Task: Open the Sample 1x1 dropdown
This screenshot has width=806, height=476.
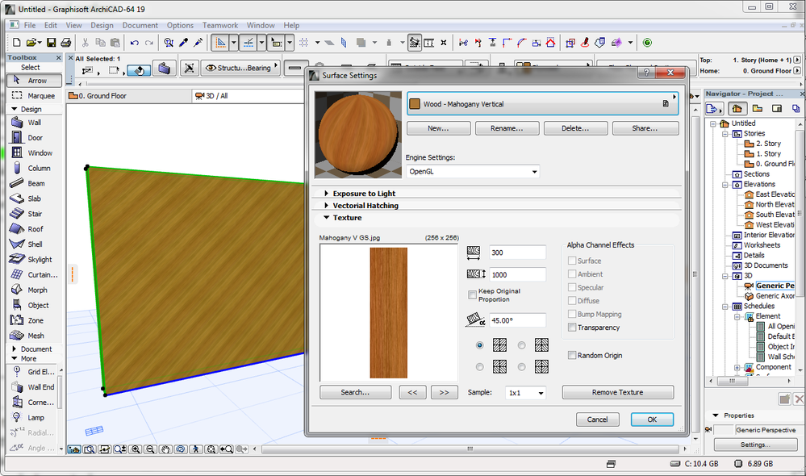Action: pos(525,393)
